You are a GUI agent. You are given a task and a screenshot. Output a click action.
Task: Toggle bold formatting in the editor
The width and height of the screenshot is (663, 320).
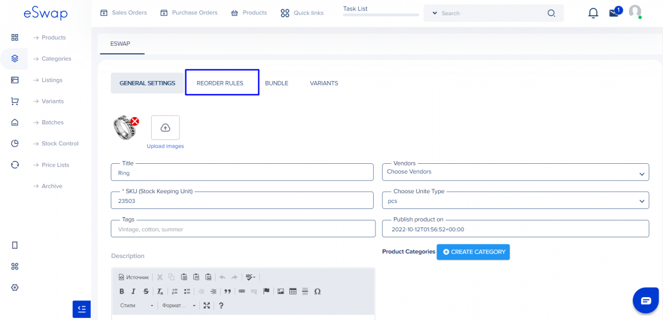click(122, 291)
